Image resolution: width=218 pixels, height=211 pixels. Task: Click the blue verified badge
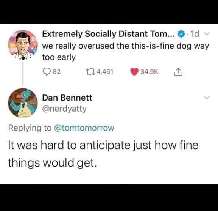coord(181,34)
